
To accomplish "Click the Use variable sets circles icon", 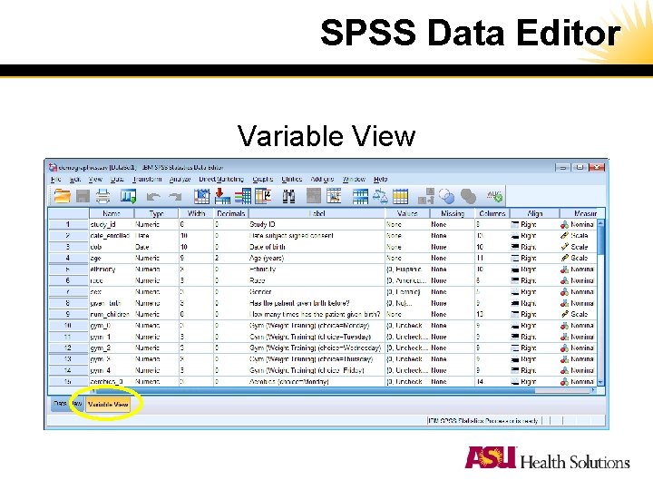I will pos(446,196).
